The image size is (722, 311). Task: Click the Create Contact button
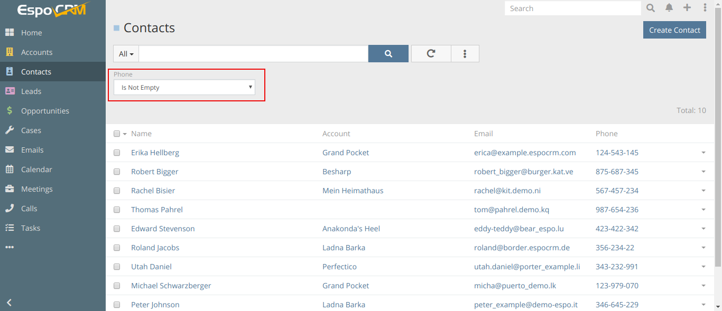[x=674, y=30]
